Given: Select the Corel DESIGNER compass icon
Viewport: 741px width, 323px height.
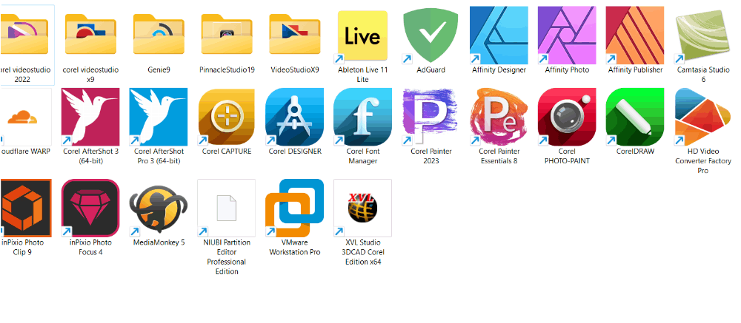Looking at the screenshot, I should click(x=294, y=117).
